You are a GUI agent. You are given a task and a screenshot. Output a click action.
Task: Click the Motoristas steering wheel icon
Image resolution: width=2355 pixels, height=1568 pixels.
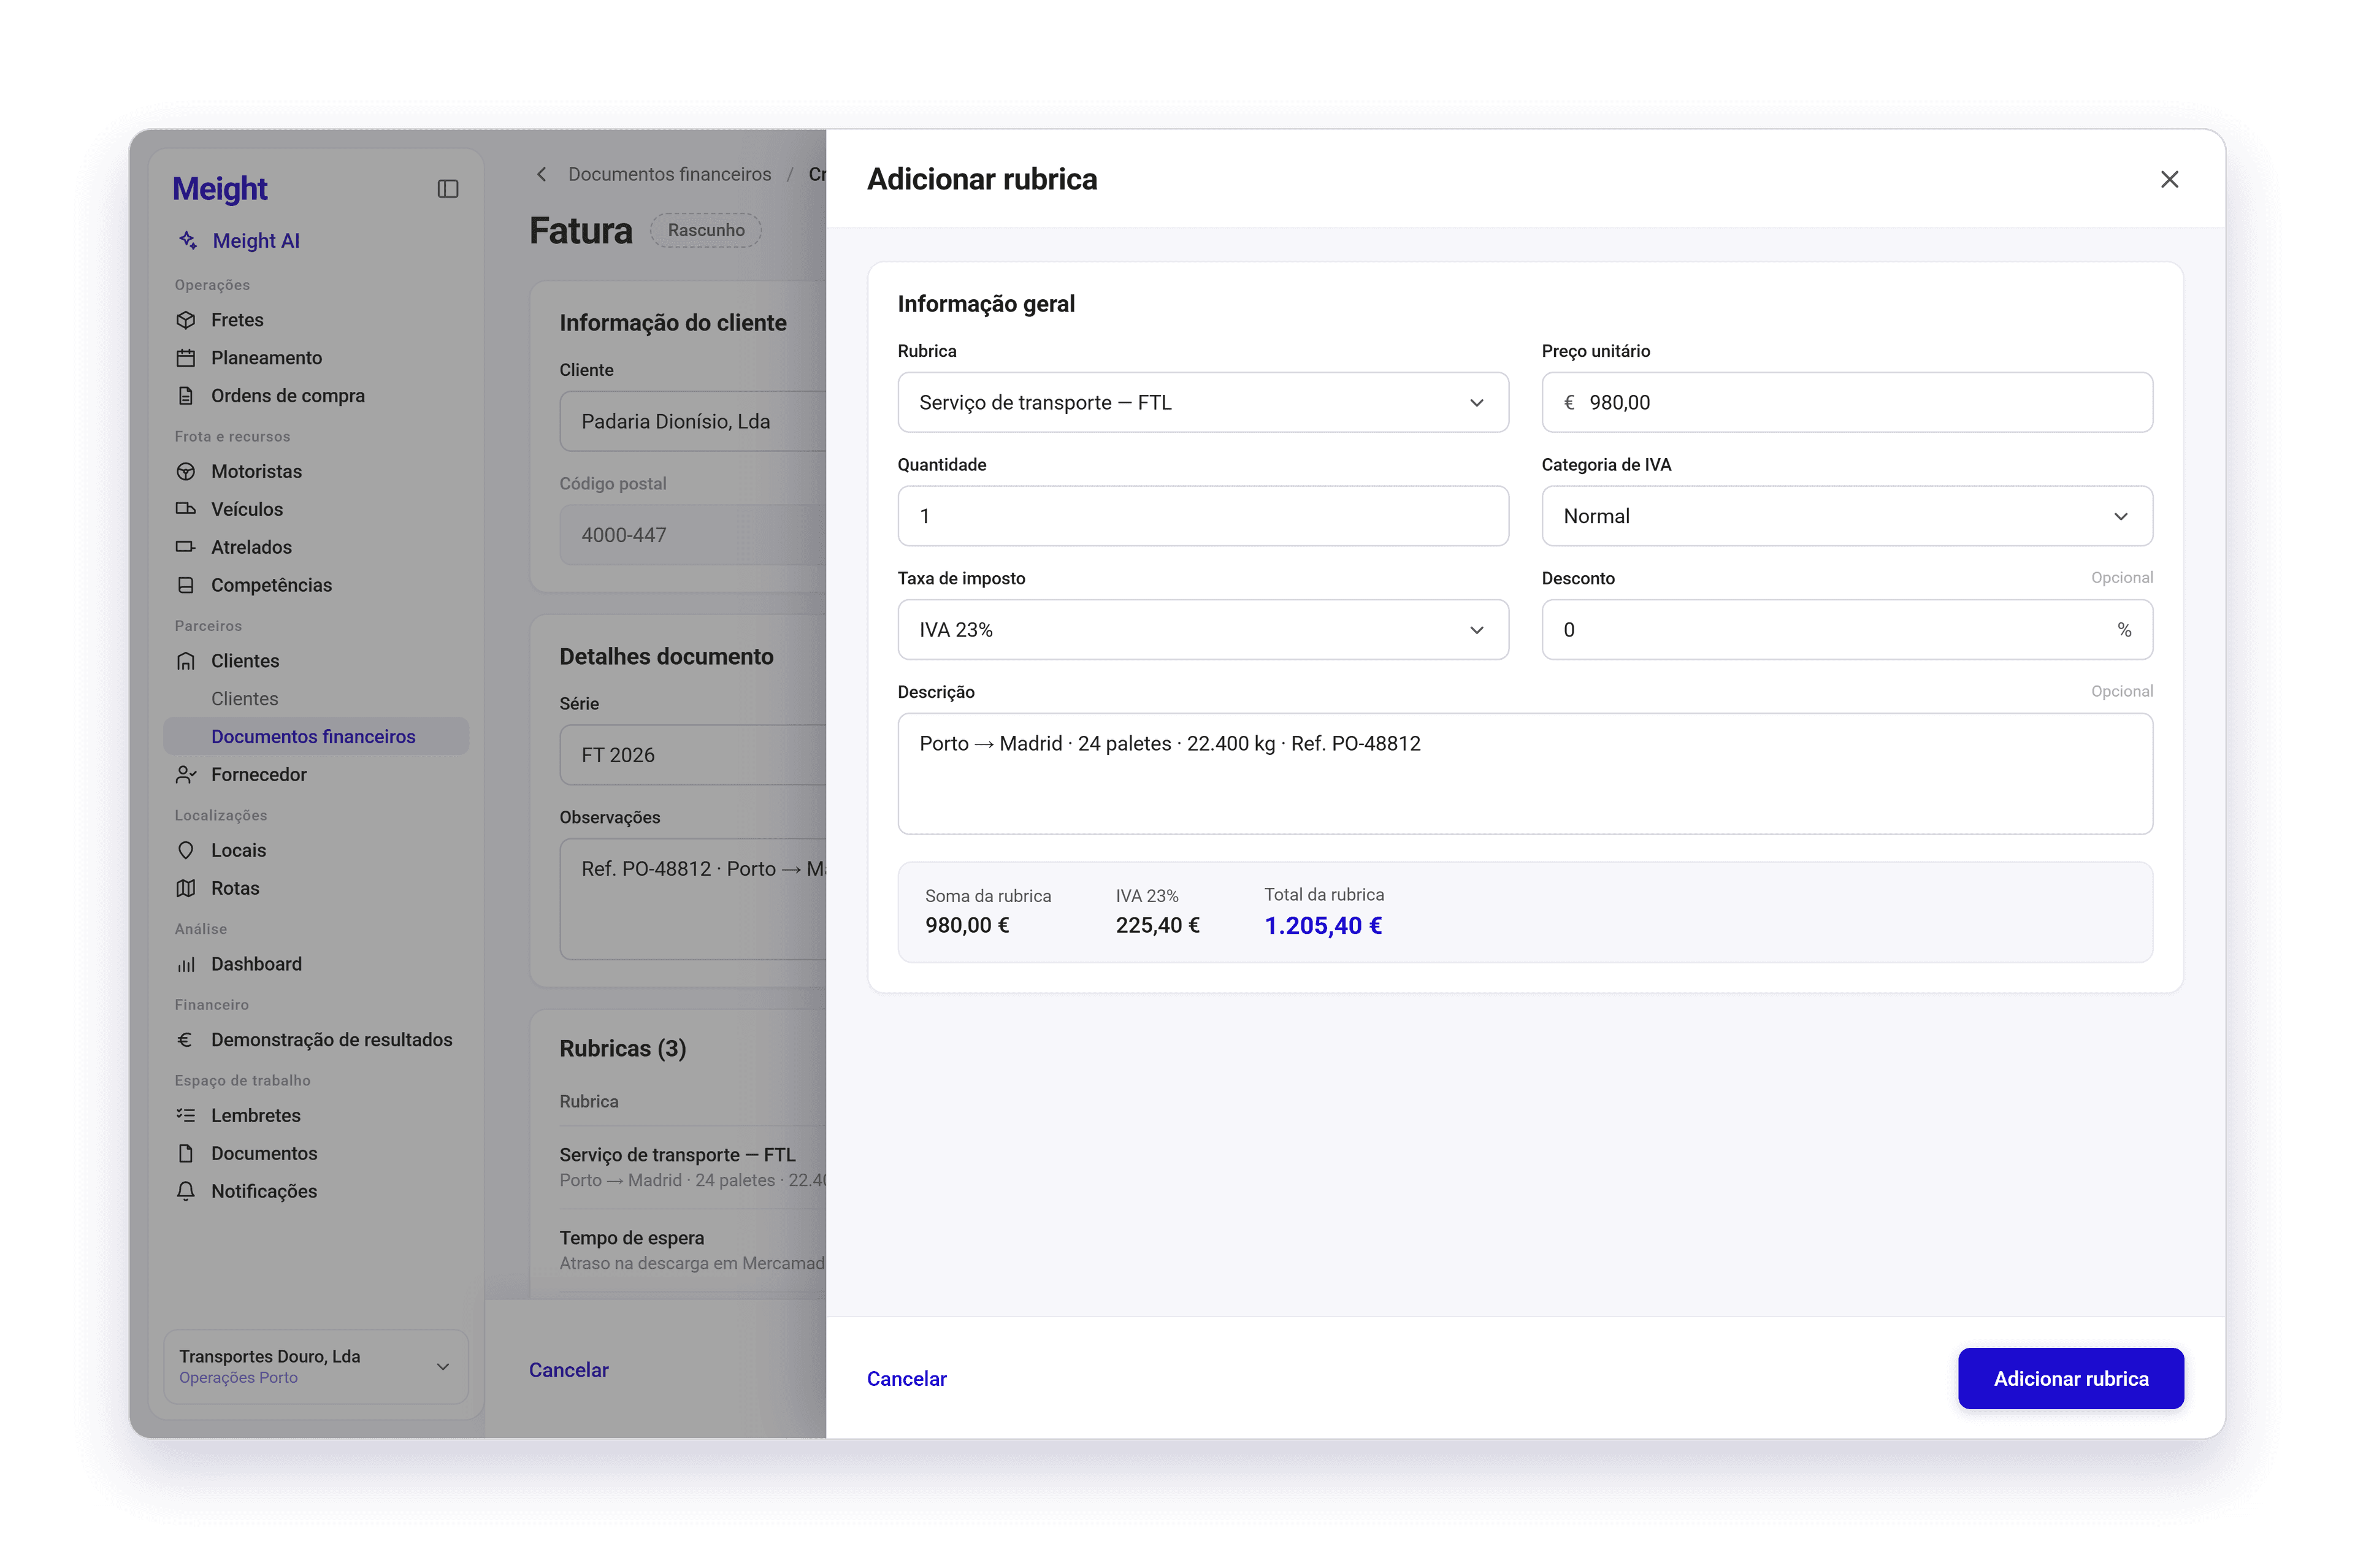[186, 471]
